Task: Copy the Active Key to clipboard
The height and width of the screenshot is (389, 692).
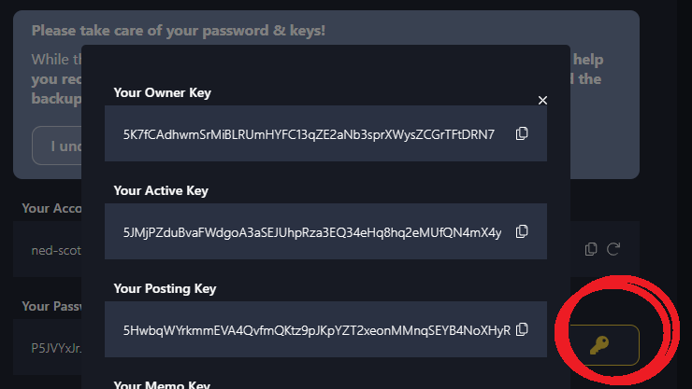Action: (522, 231)
